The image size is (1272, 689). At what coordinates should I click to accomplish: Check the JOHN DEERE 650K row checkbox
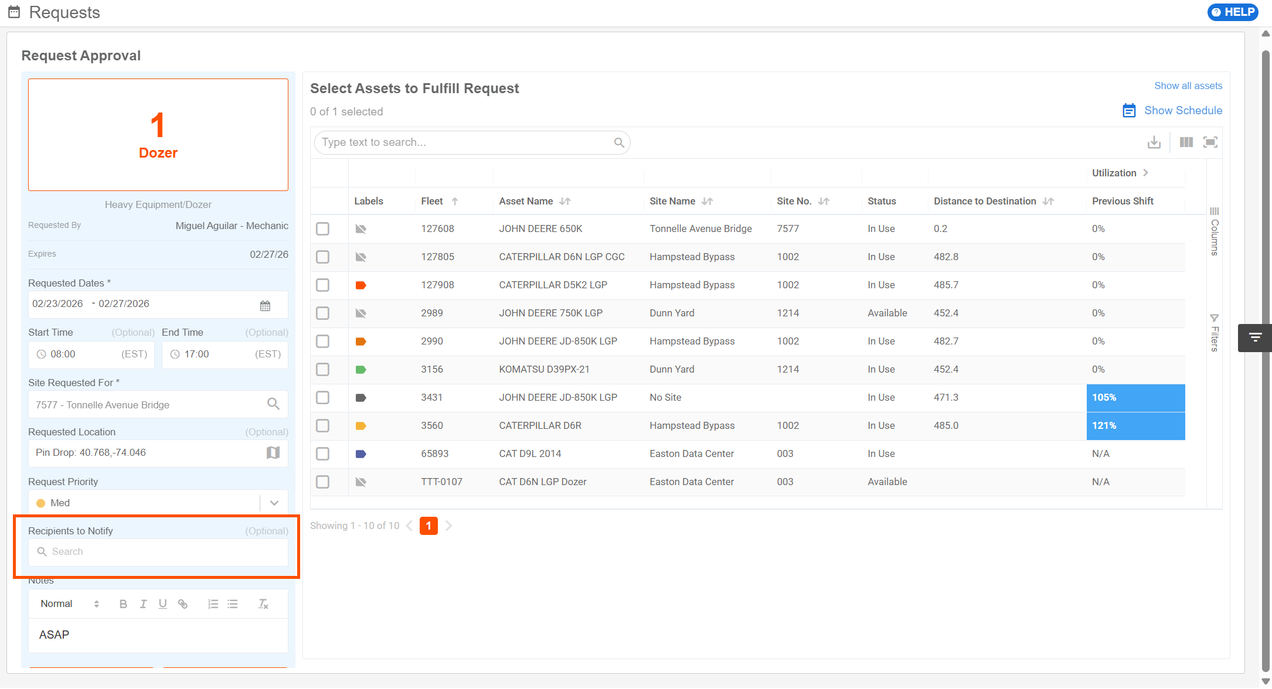322,229
